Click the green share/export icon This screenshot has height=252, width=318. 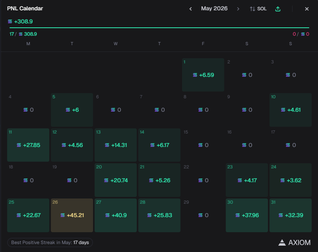[x=278, y=9]
